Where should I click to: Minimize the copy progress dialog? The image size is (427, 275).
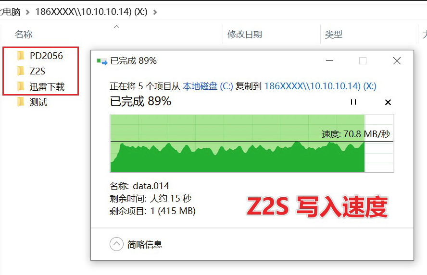click(x=329, y=60)
